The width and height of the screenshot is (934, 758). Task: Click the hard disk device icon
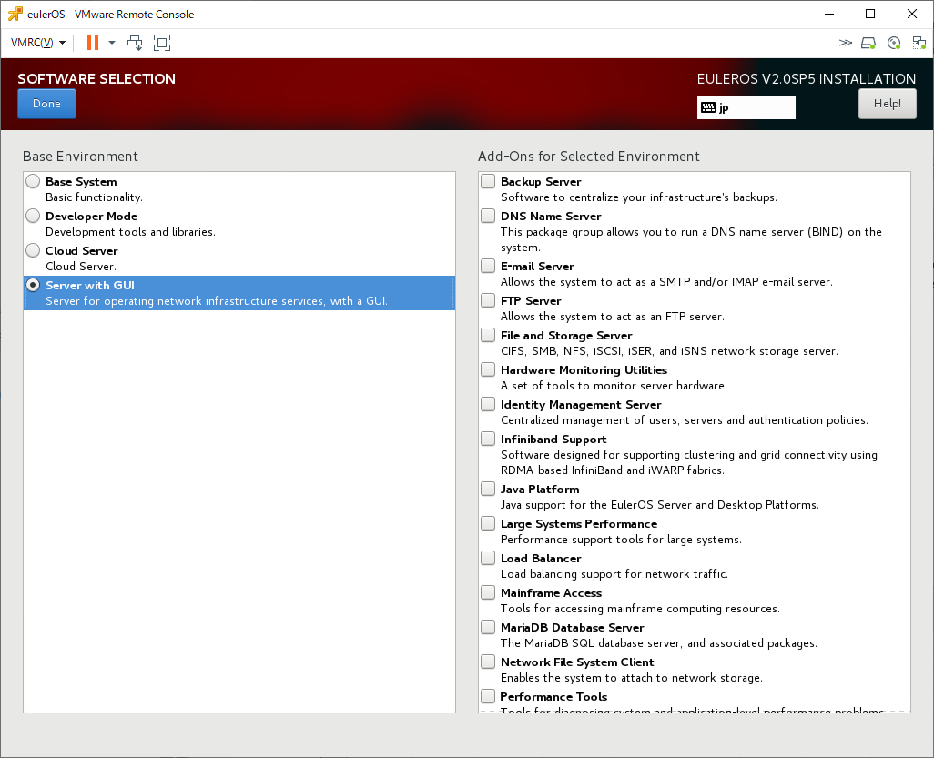(x=868, y=43)
